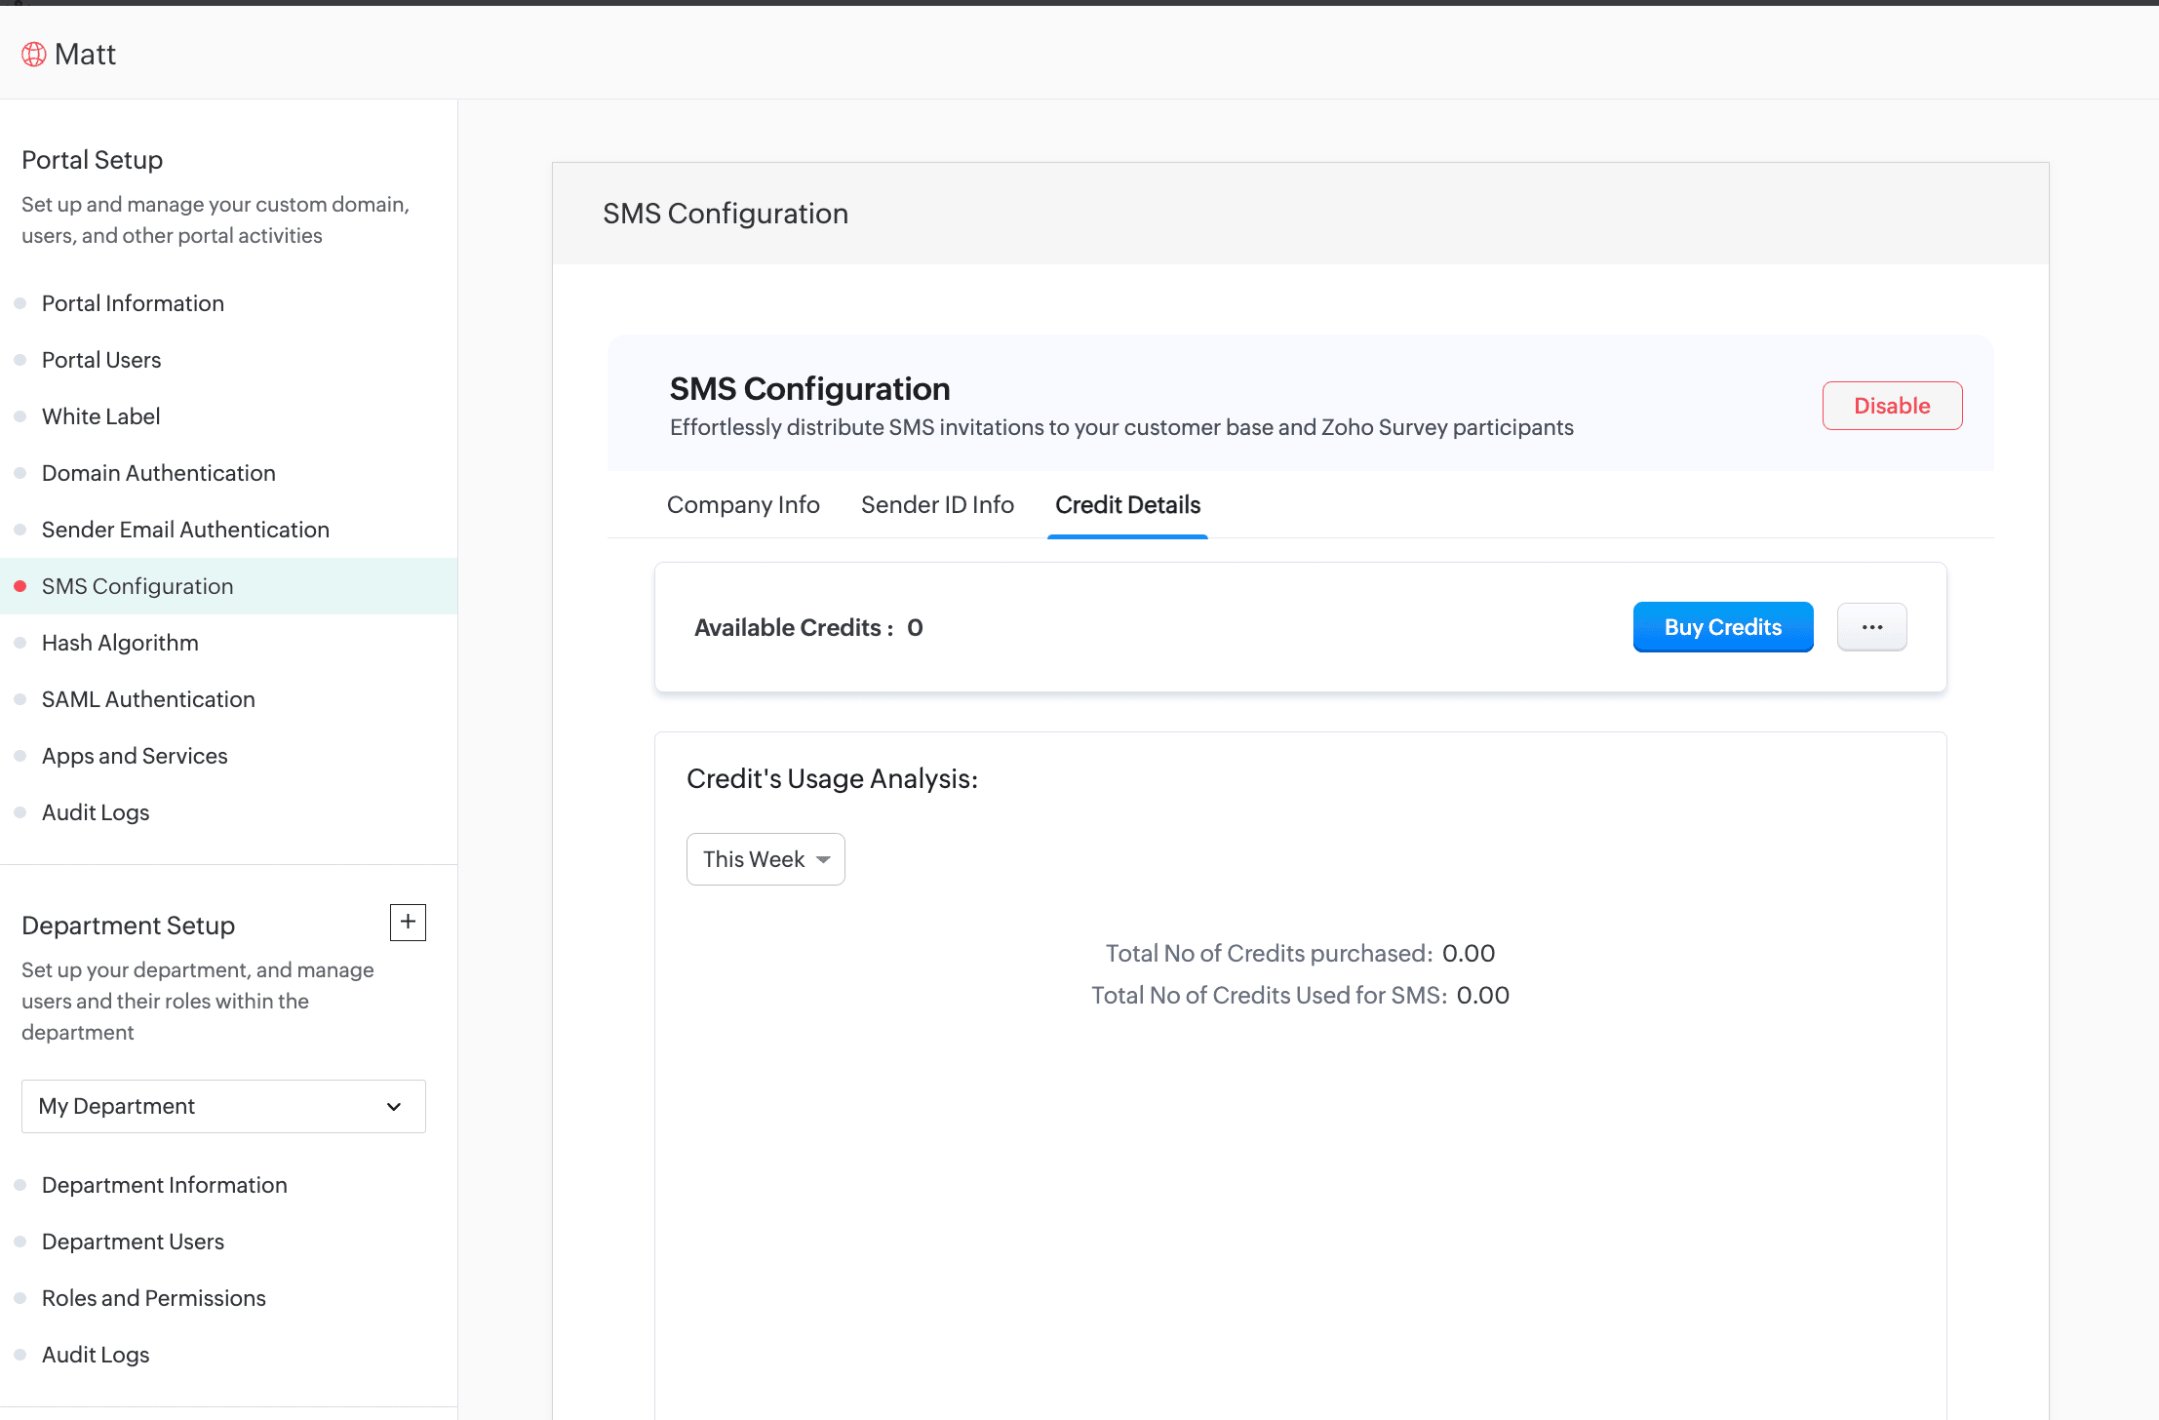
Task: Click the Buy Credits button
Action: (x=1722, y=627)
